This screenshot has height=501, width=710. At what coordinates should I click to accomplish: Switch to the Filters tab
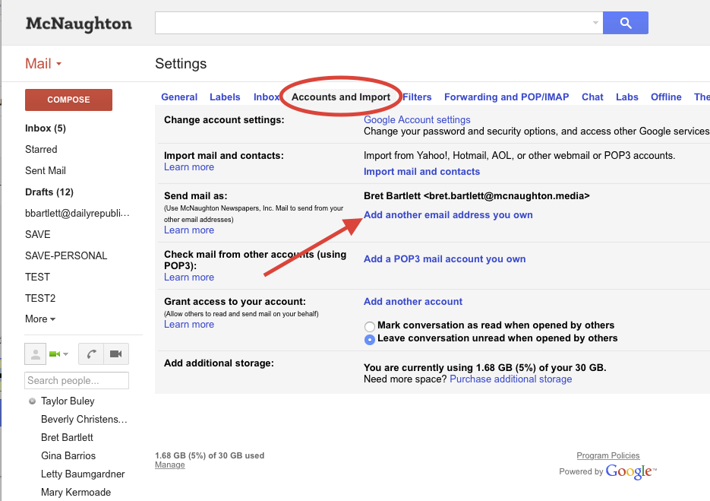point(417,97)
